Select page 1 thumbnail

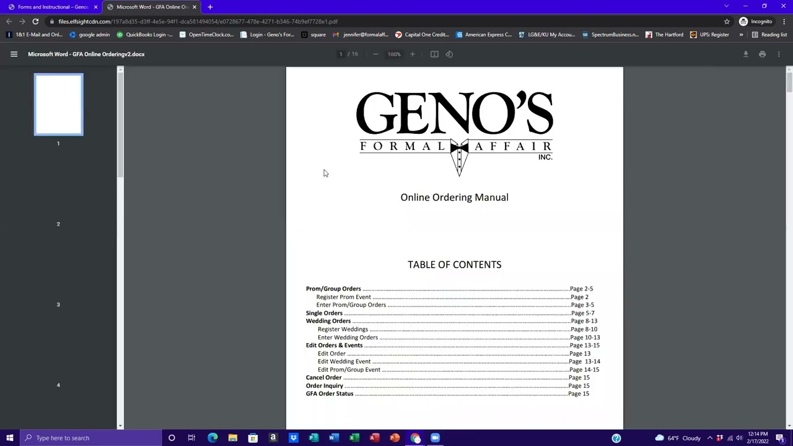(58, 104)
